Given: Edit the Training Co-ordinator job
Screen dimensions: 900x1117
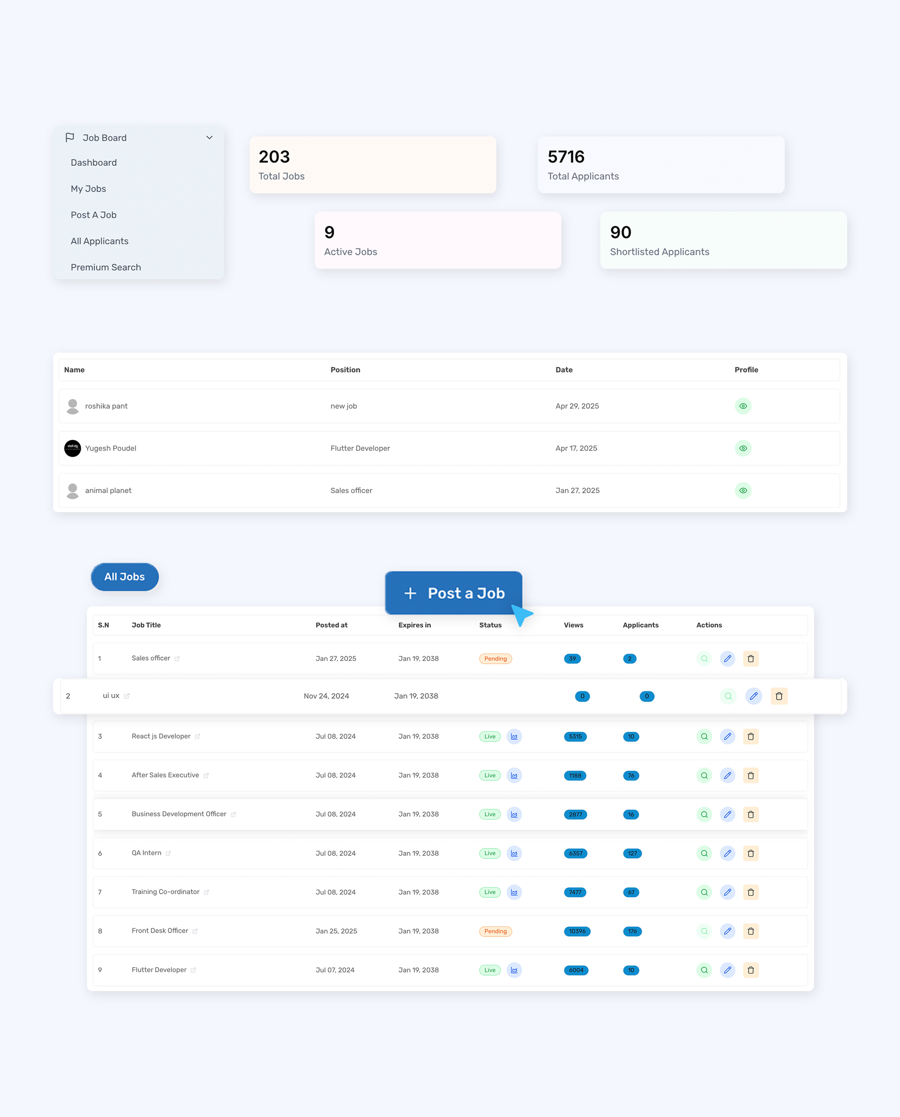Looking at the screenshot, I should click(727, 892).
